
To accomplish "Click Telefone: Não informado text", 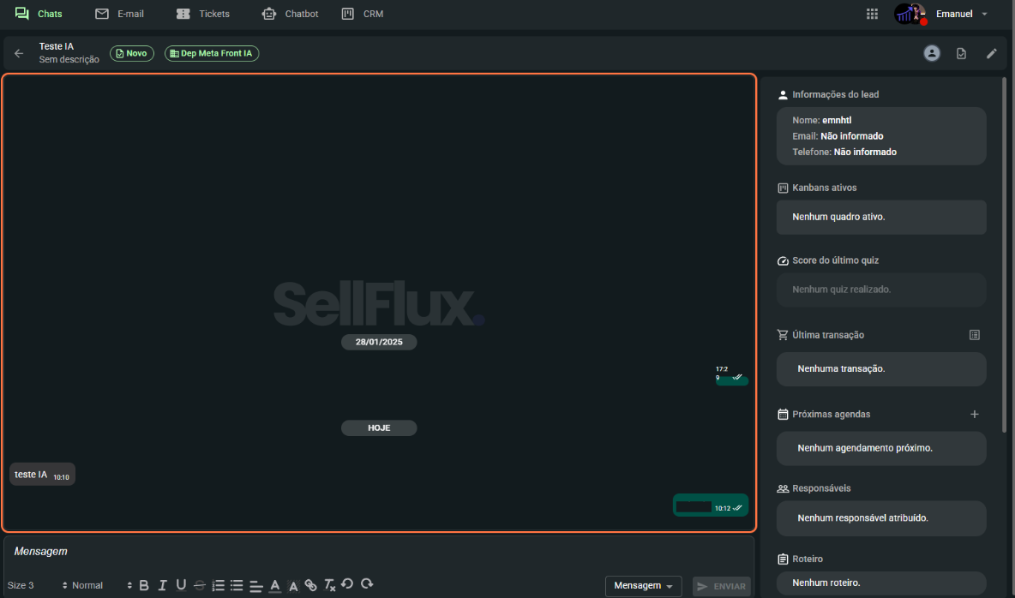I will coord(844,152).
